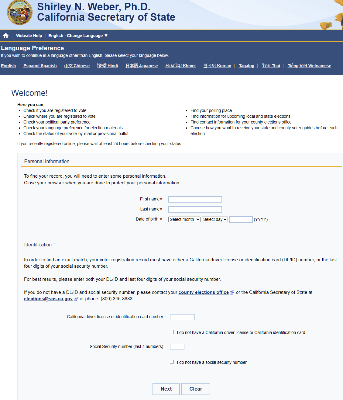Choose 中文 Chinese language

(x=77, y=66)
